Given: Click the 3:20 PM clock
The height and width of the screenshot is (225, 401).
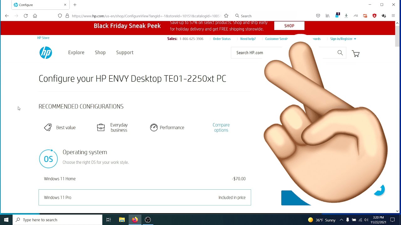Looking at the screenshot, I should point(378,217).
